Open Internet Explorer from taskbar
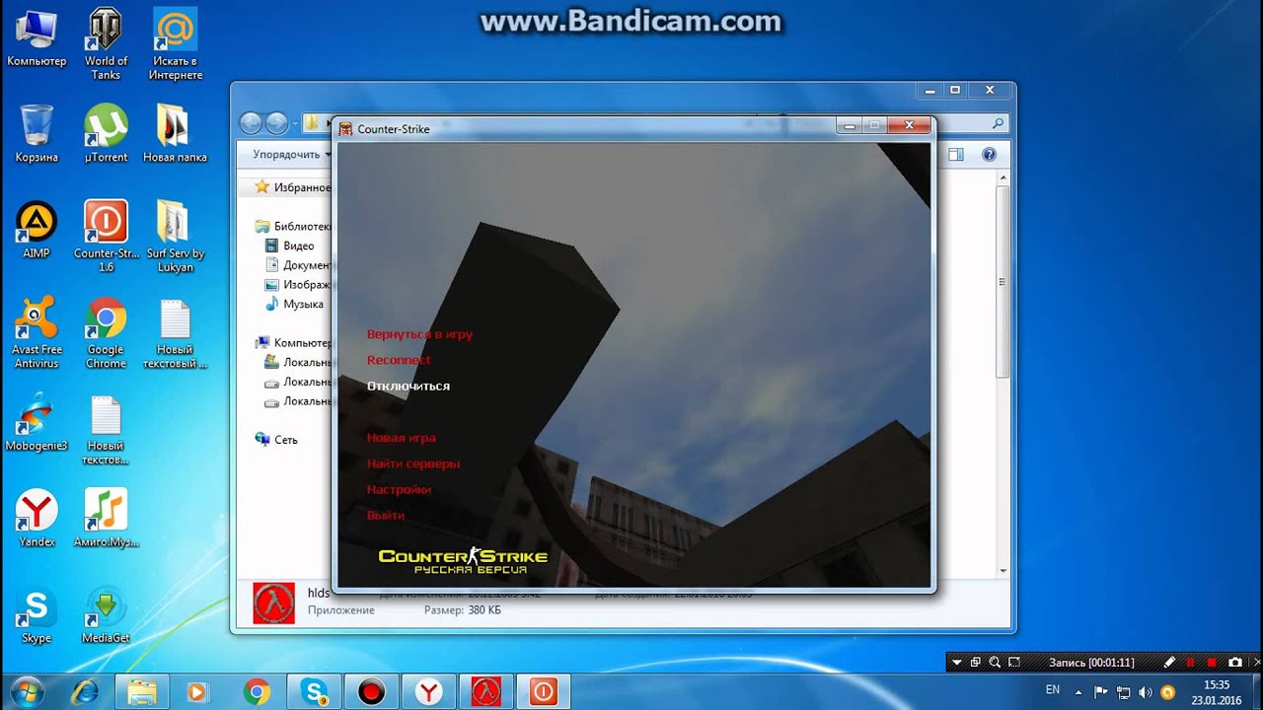Viewport: 1263px width, 710px height. coord(84,692)
